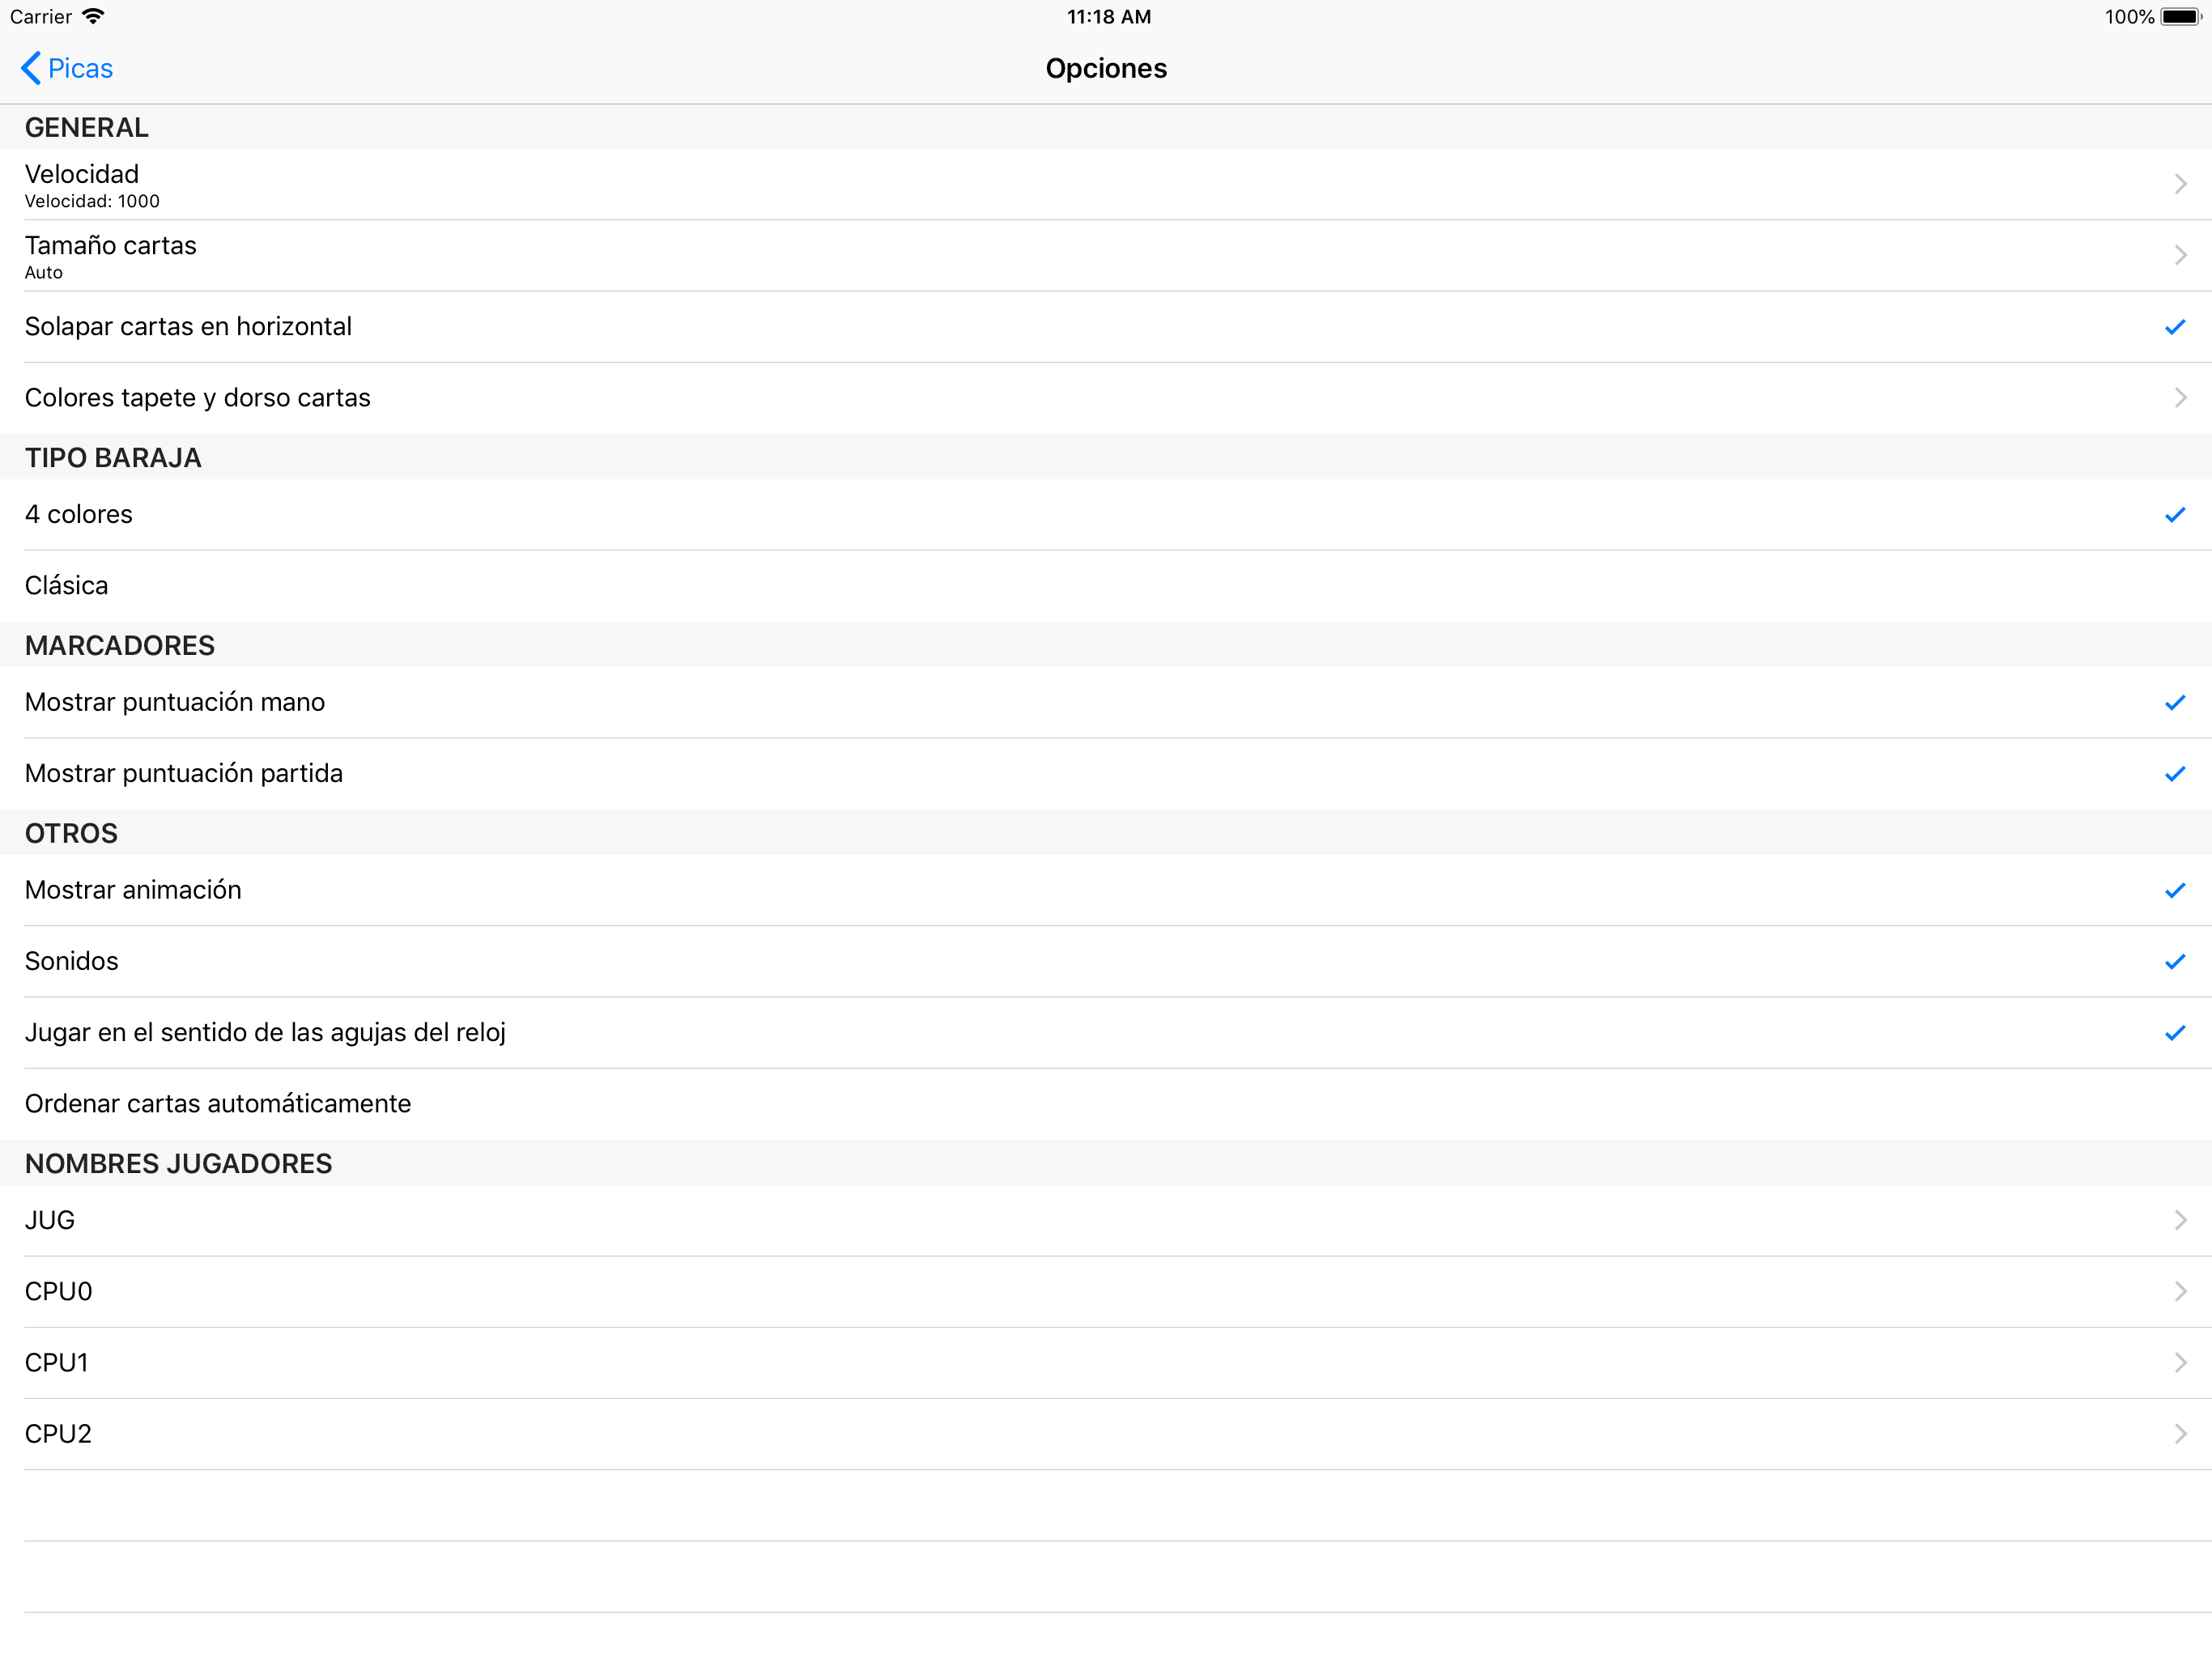Open CPU1 player name chevron
Viewport: 2212px width, 1658px height.
[x=2180, y=1362]
